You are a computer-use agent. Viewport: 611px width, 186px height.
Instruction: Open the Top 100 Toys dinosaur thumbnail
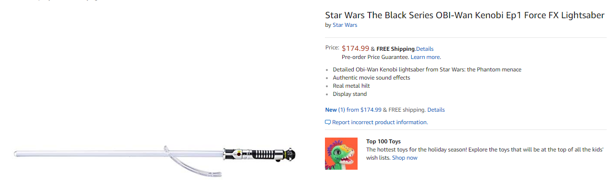[341, 153]
